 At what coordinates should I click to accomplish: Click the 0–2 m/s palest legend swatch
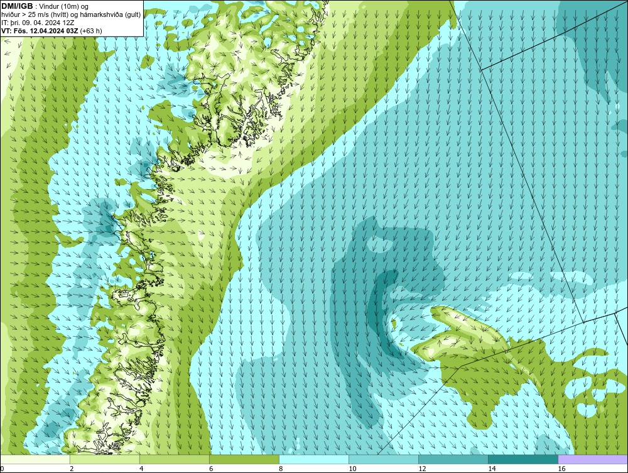[x=35, y=459]
